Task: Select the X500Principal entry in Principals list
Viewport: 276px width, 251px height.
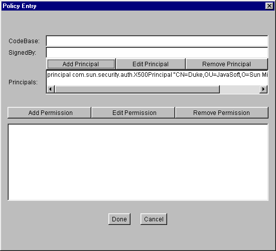Action: pyautogui.click(x=157, y=75)
